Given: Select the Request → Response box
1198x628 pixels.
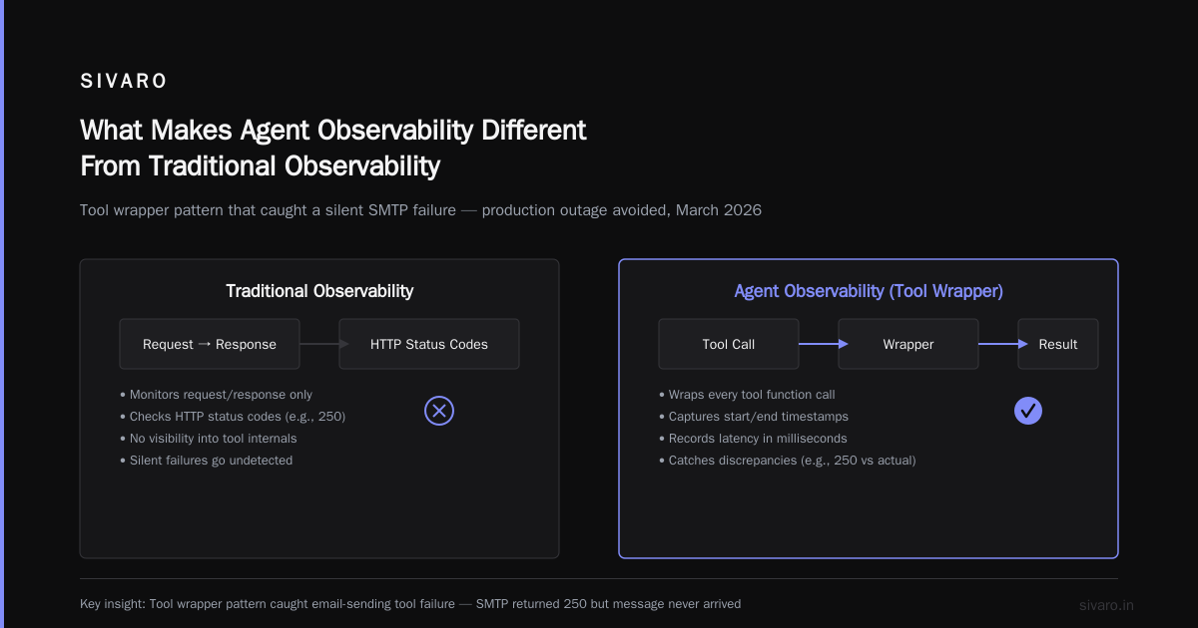Looking at the screenshot, I should point(210,344).
